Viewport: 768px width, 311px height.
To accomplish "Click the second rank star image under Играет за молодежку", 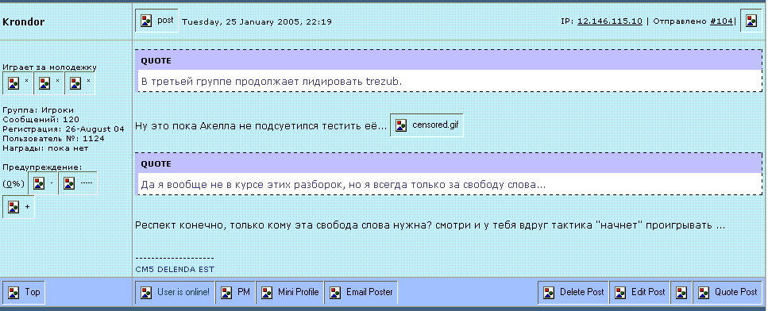I will 48,83.
